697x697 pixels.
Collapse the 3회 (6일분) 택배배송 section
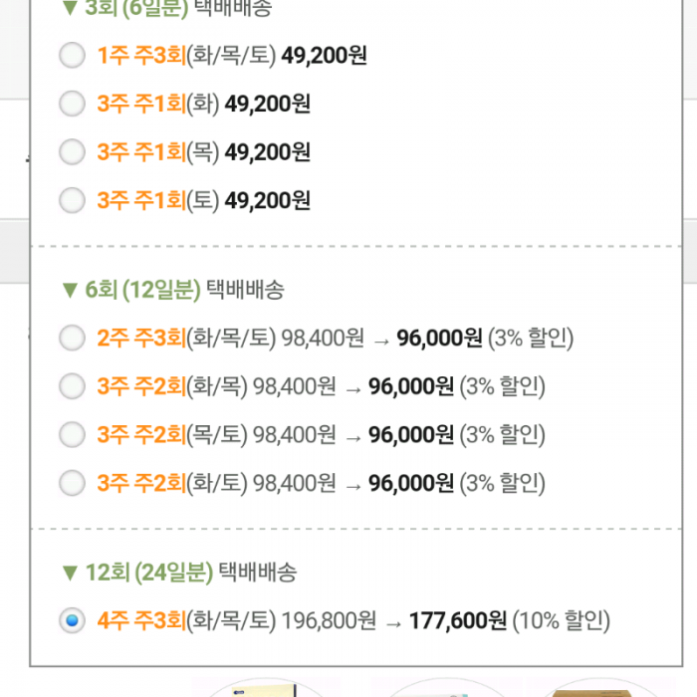click(x=69, y=9)
